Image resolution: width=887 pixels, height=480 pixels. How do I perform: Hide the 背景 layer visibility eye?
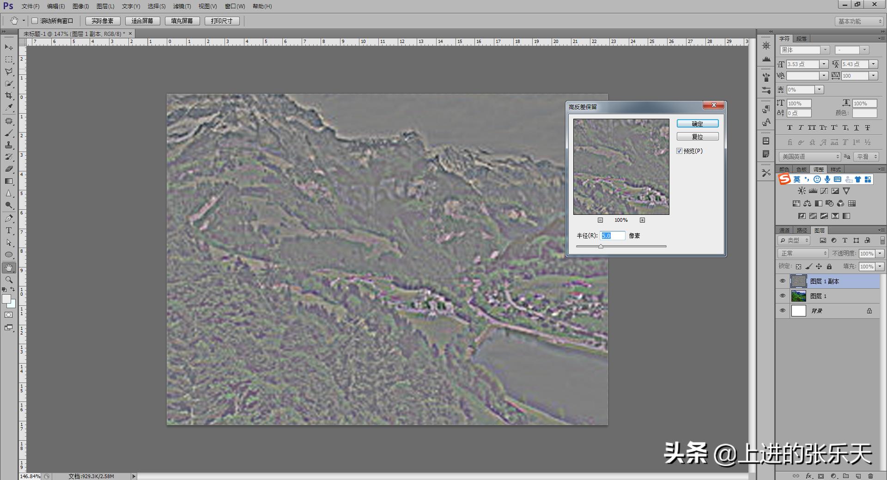[x=782, y=310]
